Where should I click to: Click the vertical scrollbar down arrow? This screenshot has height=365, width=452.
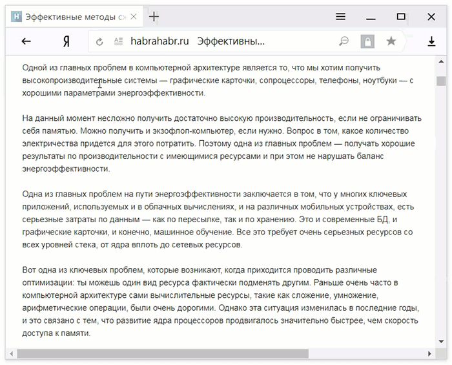coord(441,342)
